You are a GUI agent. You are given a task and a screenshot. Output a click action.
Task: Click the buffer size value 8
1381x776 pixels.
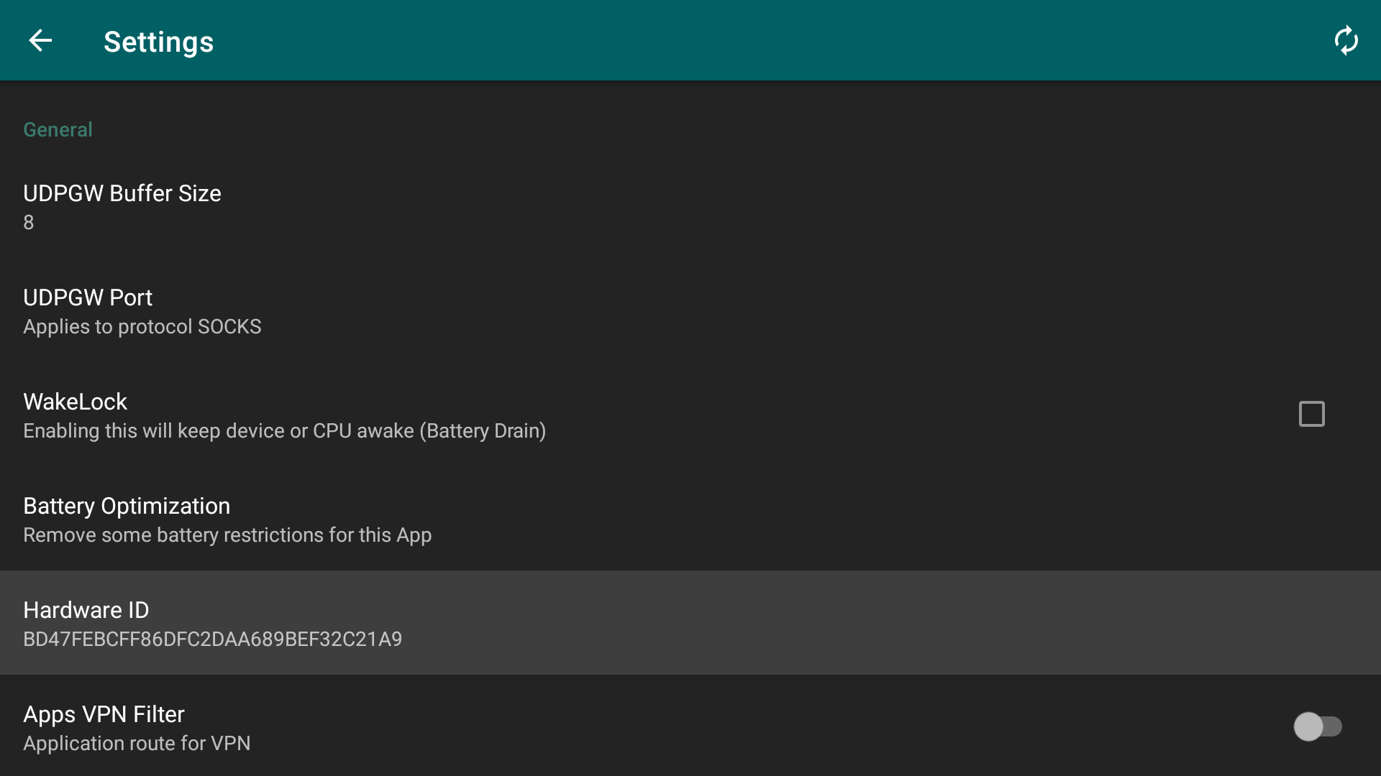click(x=29, y=223)
